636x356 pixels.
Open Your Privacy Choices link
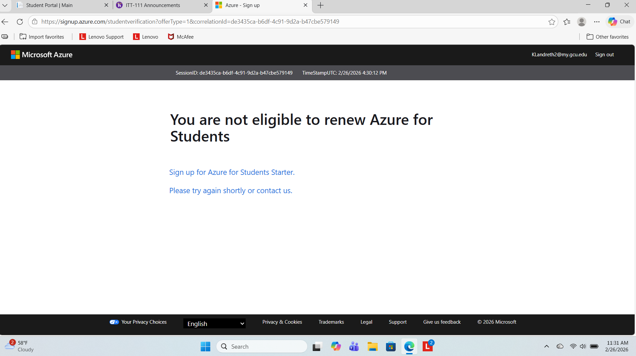point(138,322)
